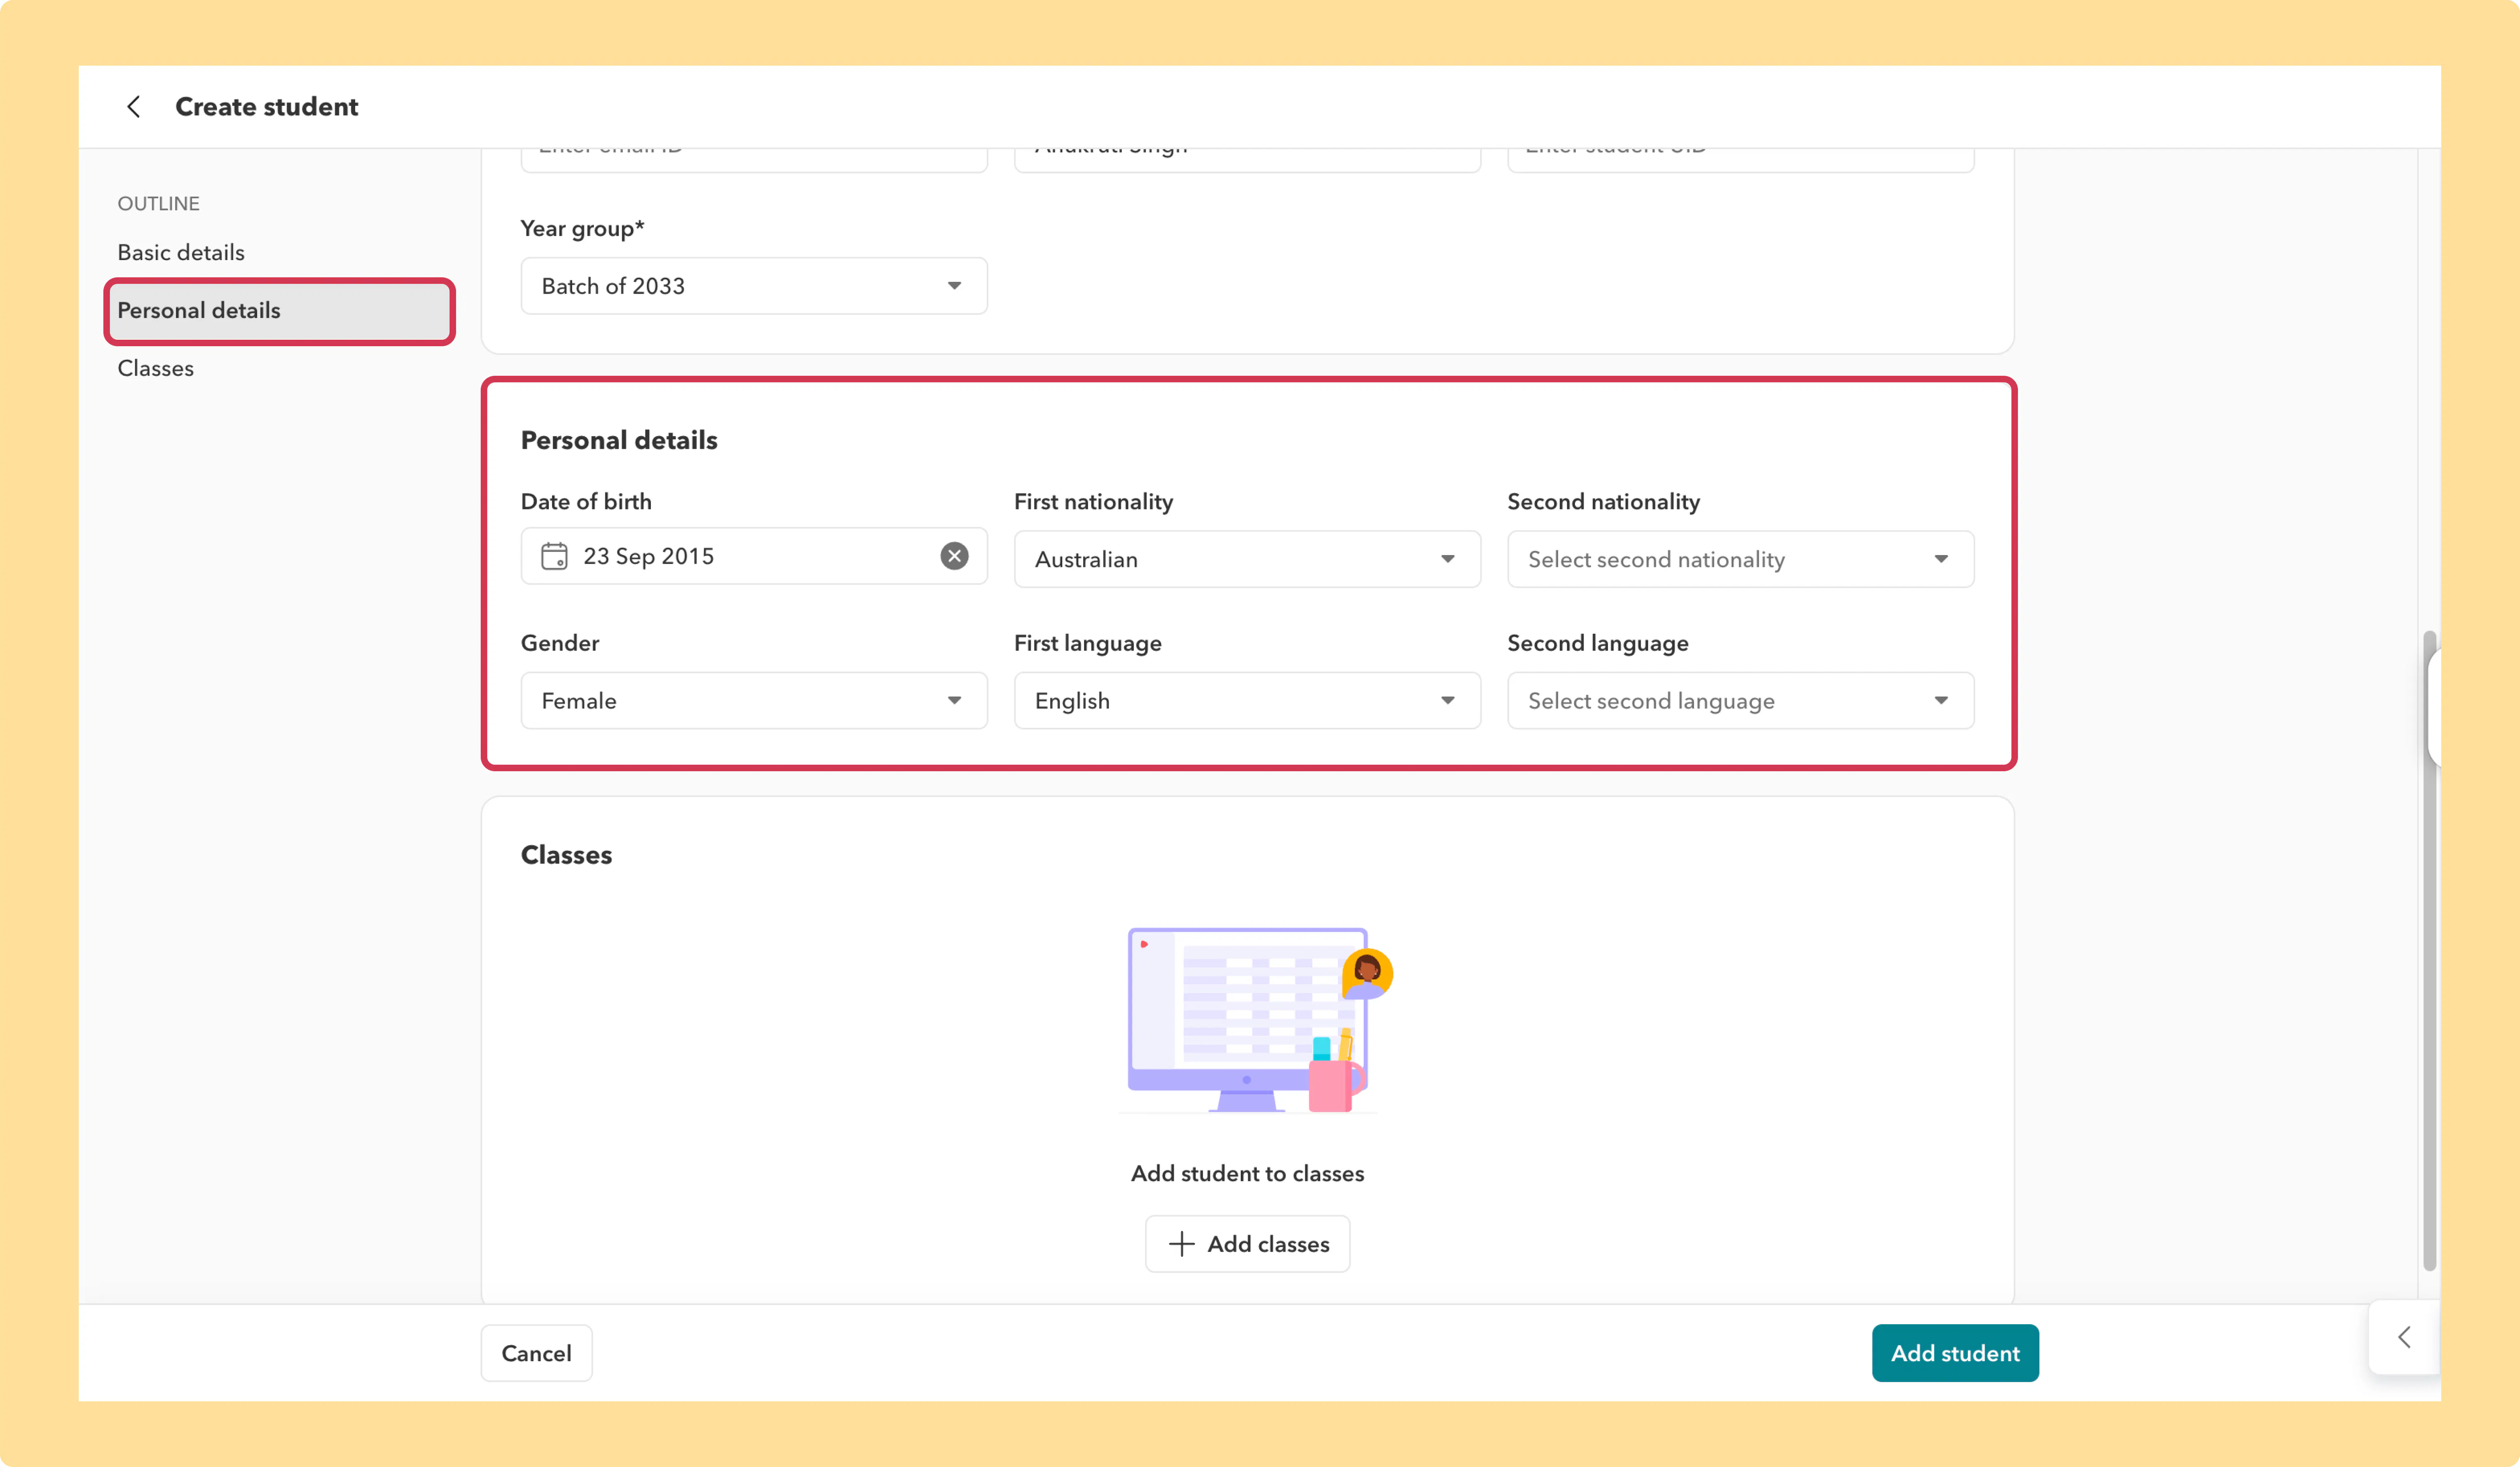
Task: Clear the date of birth value
Action: pyautogui.click(x=954, y=556)
